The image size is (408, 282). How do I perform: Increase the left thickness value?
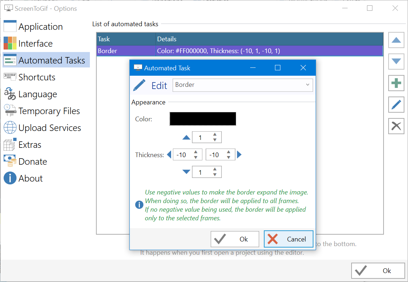[x=196, y=152]
